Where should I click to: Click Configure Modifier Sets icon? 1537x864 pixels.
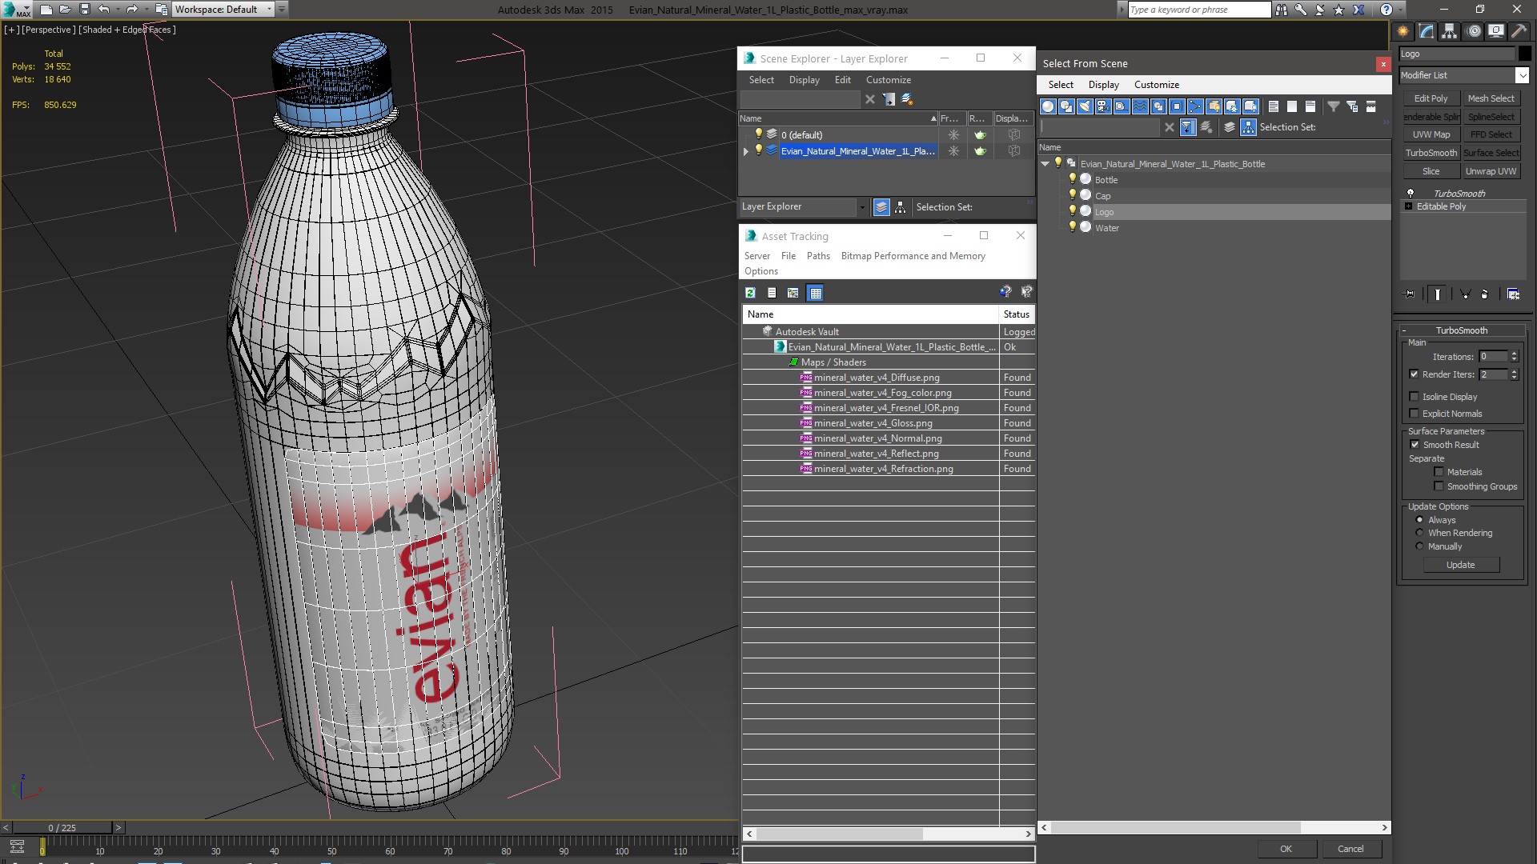point(1513,294)
